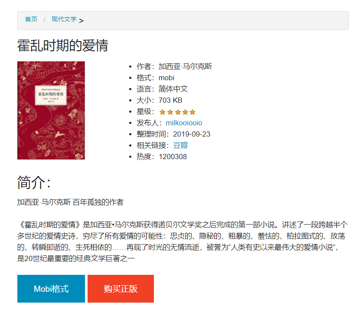Click the third rating star
This screenshot has height=313, width=362.
[x=178, y=112]
